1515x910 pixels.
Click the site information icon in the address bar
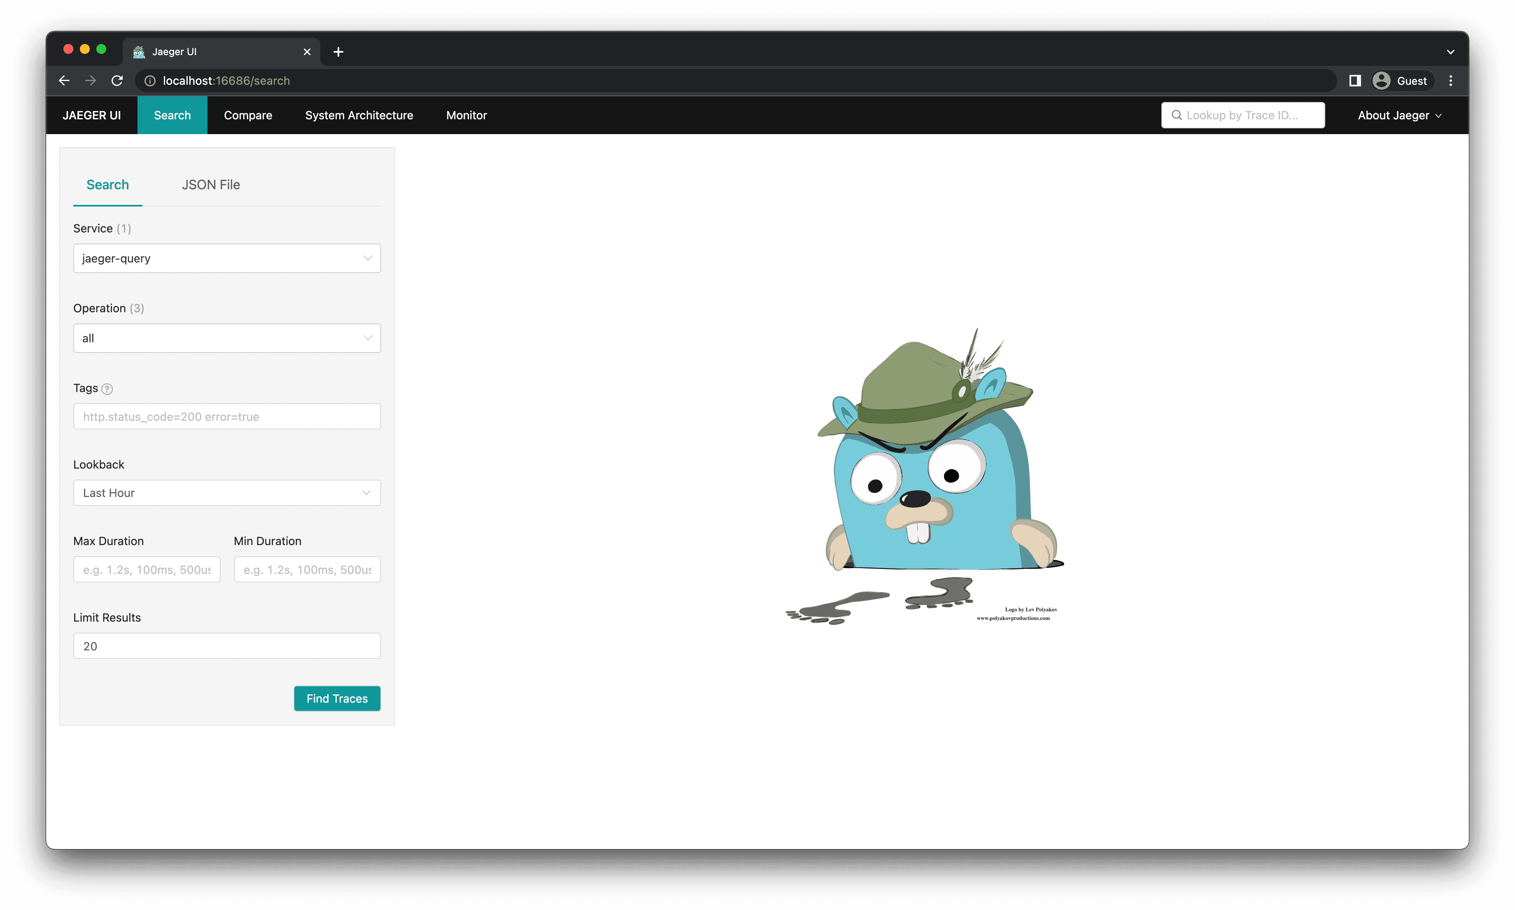(x=150, y=81)
